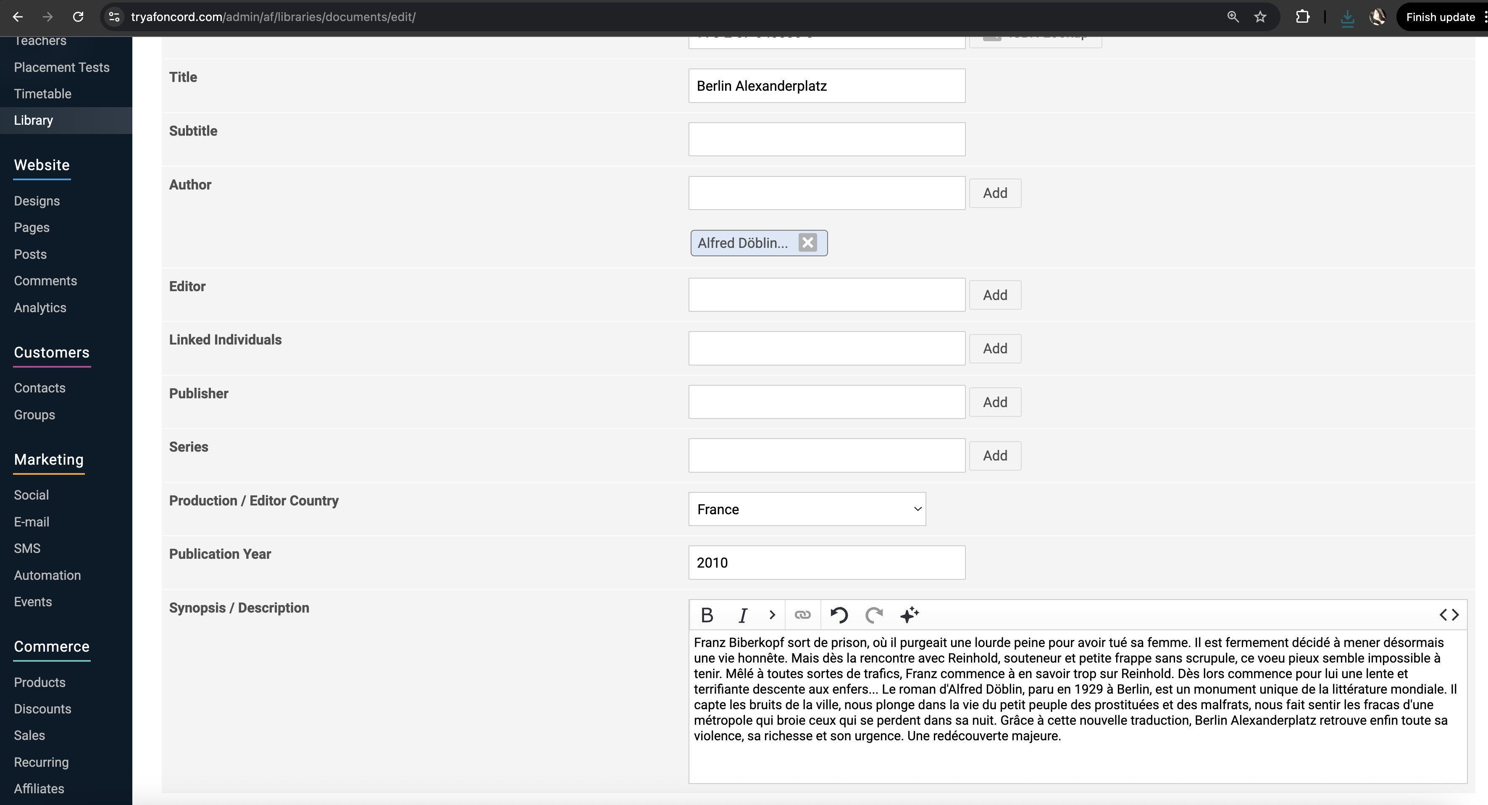Viewport: 1488px width, 805px height.
Task: Click the Publication Year field
Action: point(826,562)
